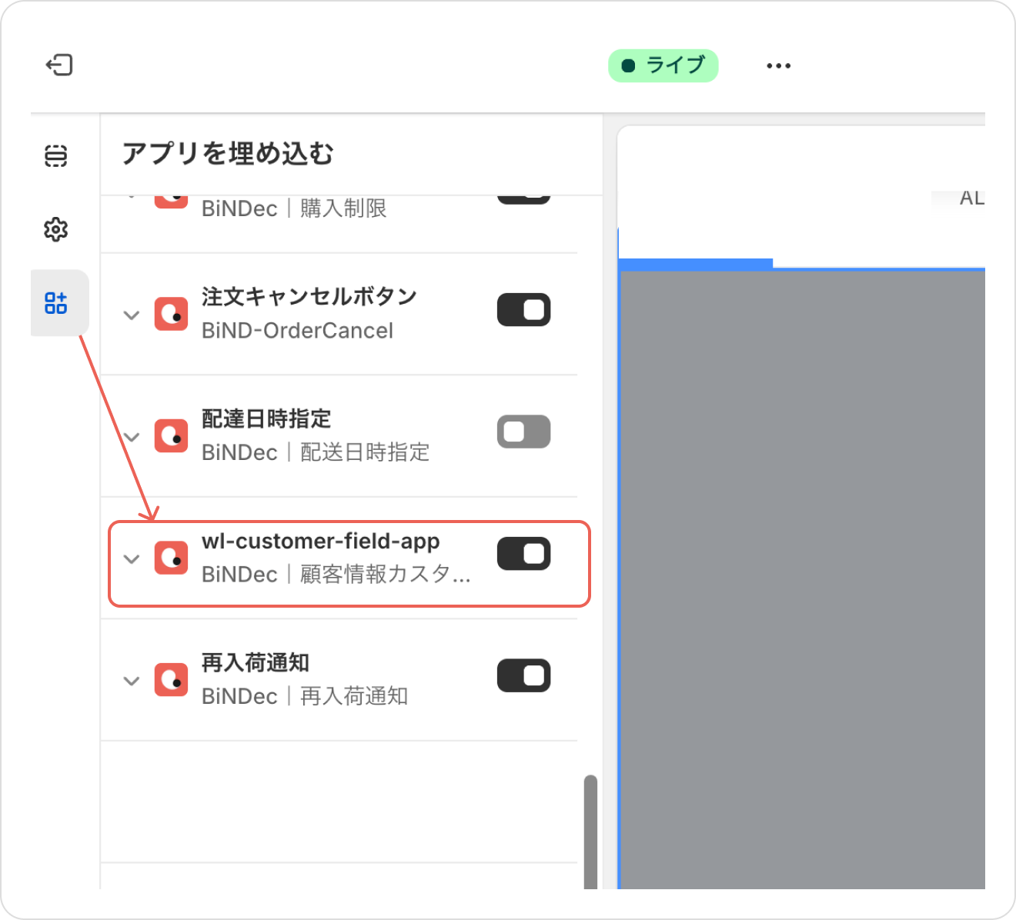
Task: Turn off the wl-customer-field-app toggle
Action: pos(523,554)
